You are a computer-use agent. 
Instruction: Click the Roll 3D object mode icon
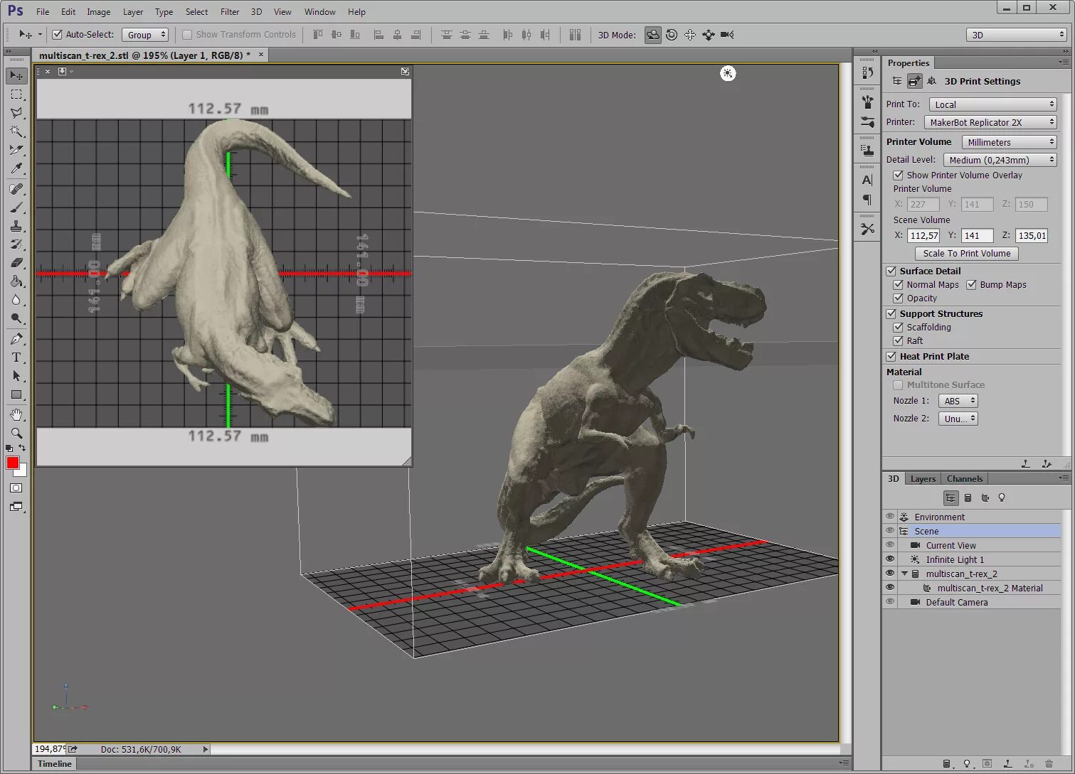click(672, 35)
